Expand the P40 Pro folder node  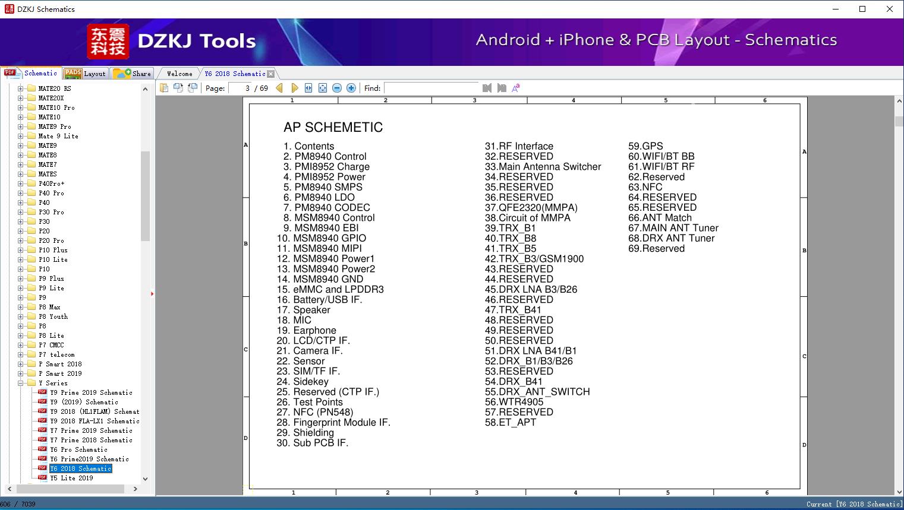(21, 193)
